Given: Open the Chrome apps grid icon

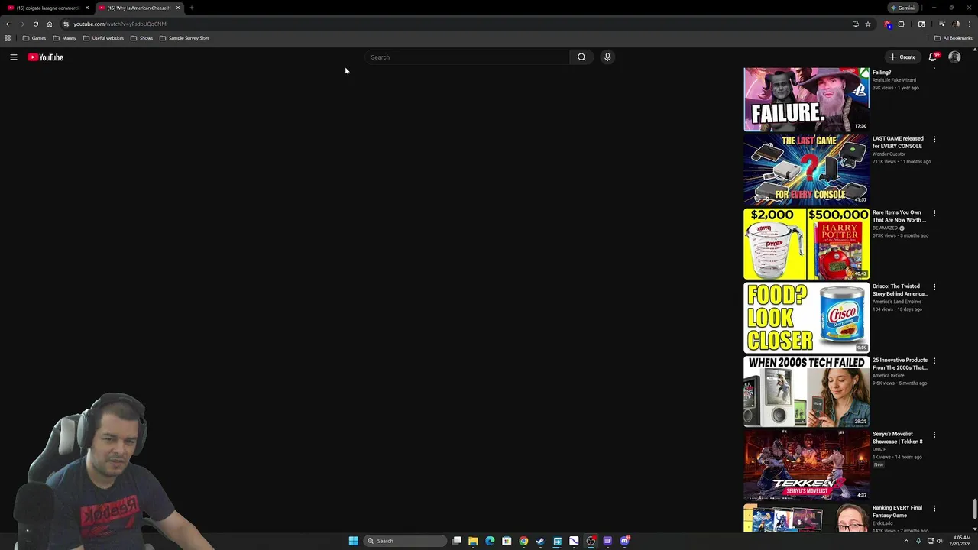Looking at the screenshot, I should click(x=8, y=38).
